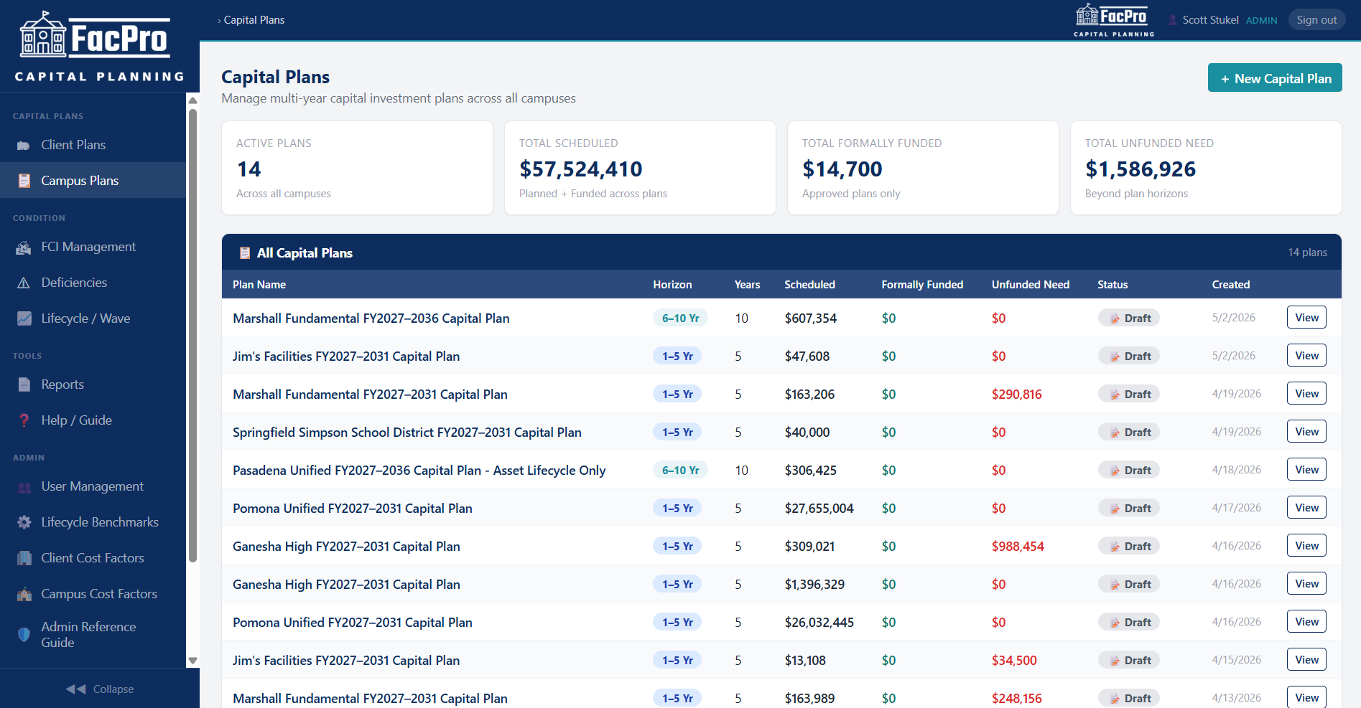Viewport: 1361px width, 708px height.
Task: View the Springfield Simpson School District plan
Action: (x=1306, y=432)
